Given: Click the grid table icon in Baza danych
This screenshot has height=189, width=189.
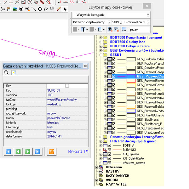Looking at the screenshot, I should 14,72.
